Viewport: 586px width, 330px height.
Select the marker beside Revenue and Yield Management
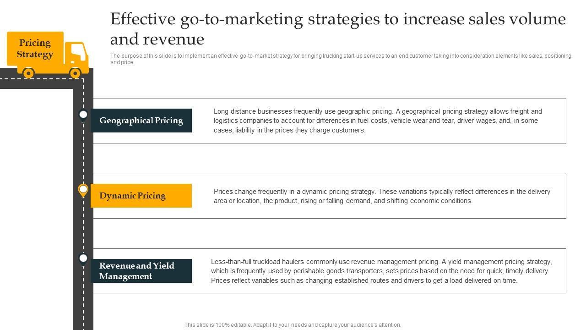coord(83,258)
